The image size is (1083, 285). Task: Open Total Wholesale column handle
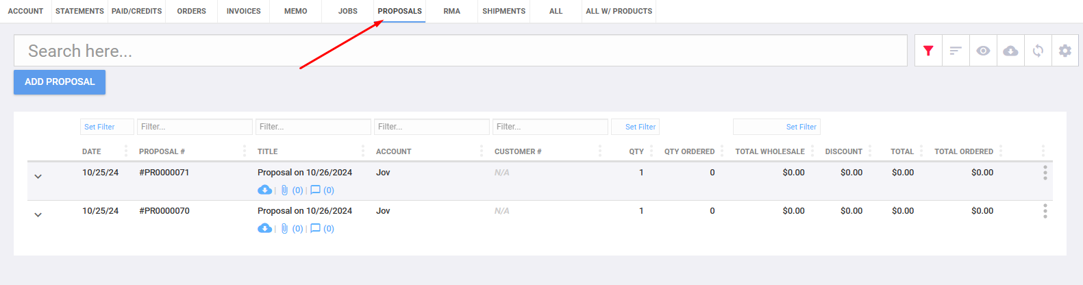tap(812, 151)
